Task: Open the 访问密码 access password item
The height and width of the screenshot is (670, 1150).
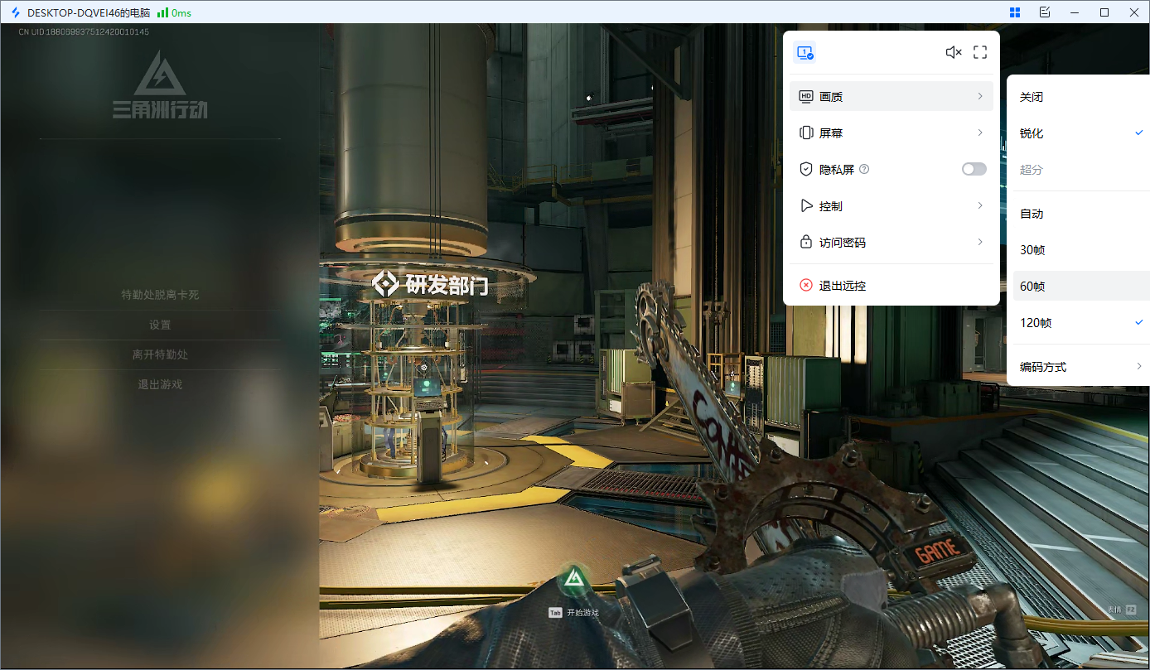Action: (x=891, y=243)
